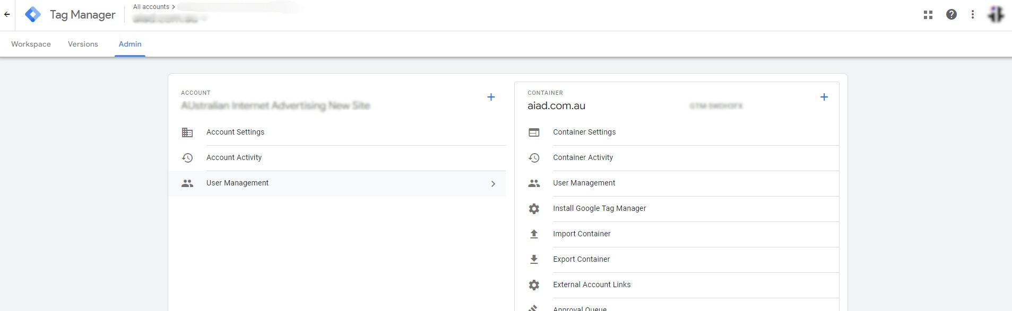Open Approval Queue

(677, 306)
